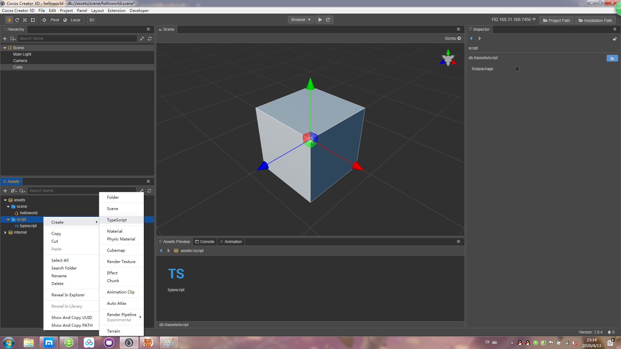Collapse the Scene root node in Hierarchy

[5, 48]
